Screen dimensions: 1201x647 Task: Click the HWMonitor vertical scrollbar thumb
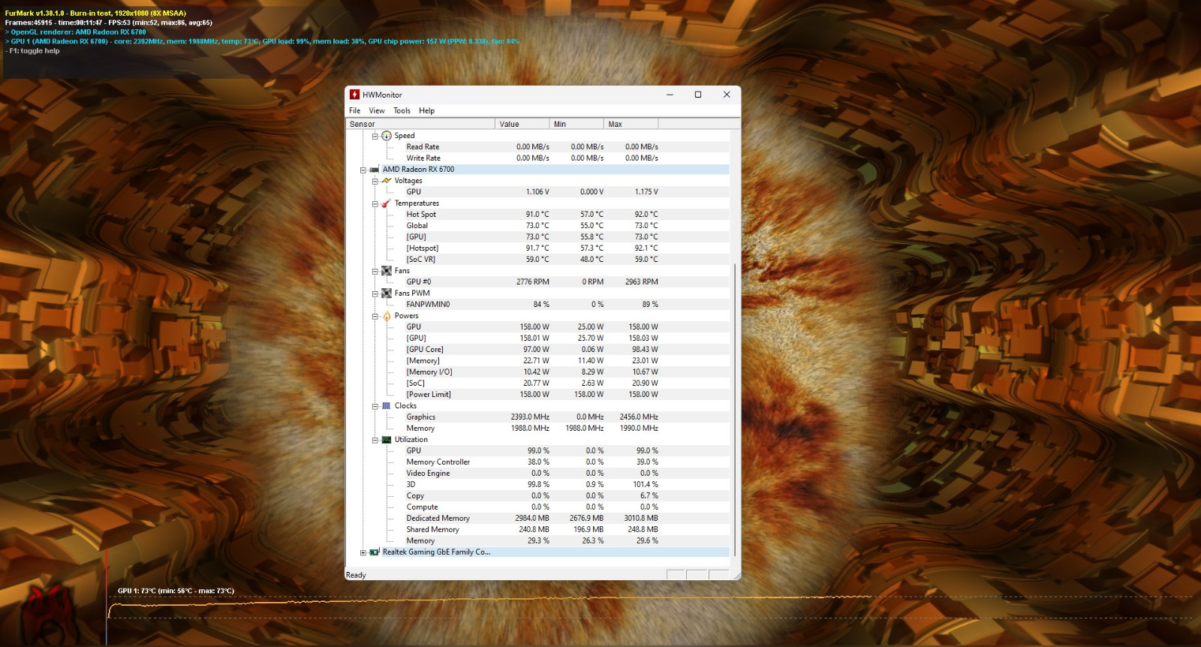point(734,410)
